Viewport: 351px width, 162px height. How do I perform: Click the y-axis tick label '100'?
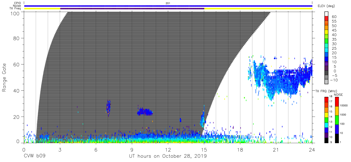pyautogui.click(x=15, y=13)
